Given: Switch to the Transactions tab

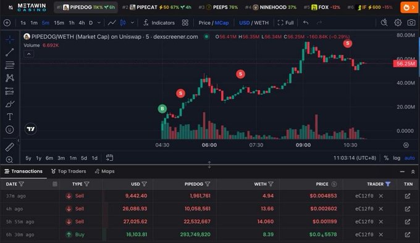Looking at the screenshot, I should [23, 171].
